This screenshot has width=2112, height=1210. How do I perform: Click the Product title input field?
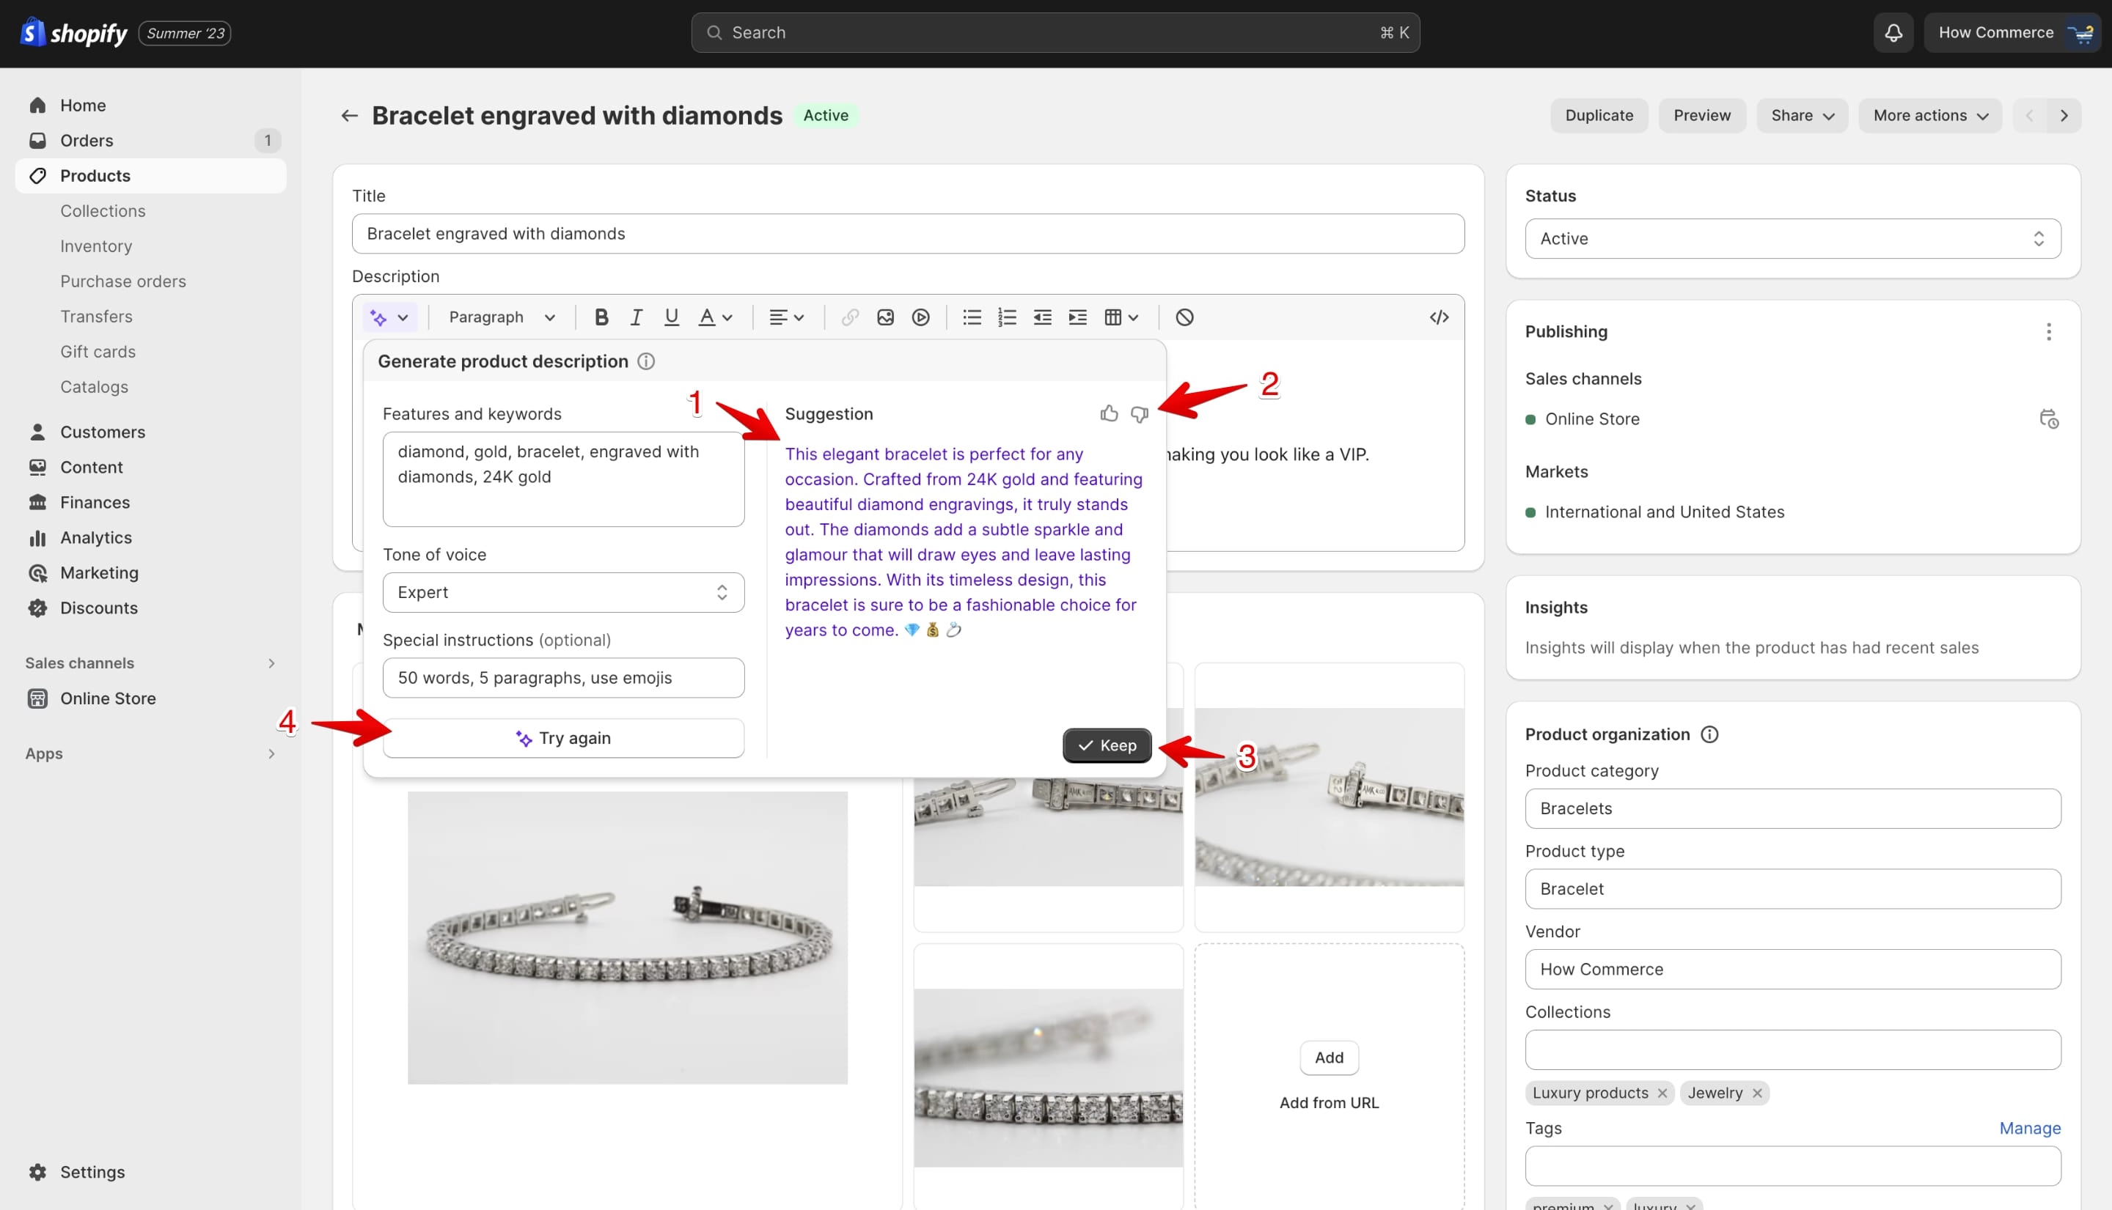(x=907, y=234)
